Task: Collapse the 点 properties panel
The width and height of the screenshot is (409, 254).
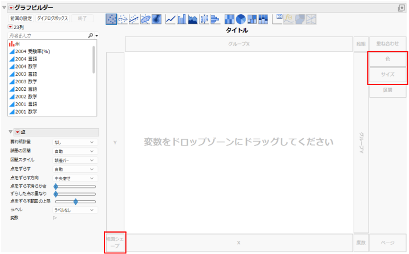Action: pyautogui.click(x=10, y=132)
